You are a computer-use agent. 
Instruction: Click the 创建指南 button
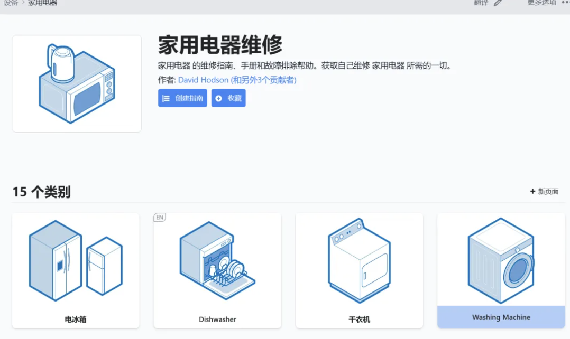[182, 98]
